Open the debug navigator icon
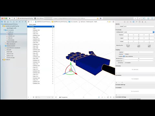Screen dimensions: 155x116 pos(20,22)
